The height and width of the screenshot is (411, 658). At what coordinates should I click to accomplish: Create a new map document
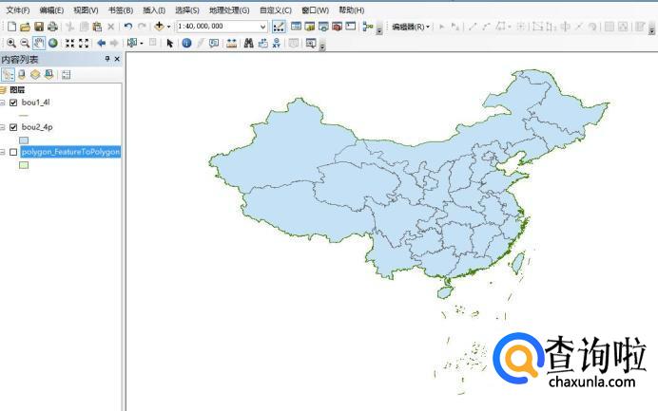11,27
